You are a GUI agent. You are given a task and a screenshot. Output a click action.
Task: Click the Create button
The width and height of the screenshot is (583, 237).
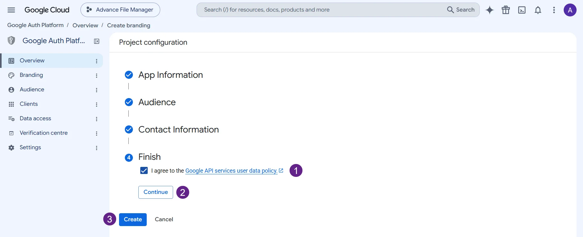pos(133,220)
